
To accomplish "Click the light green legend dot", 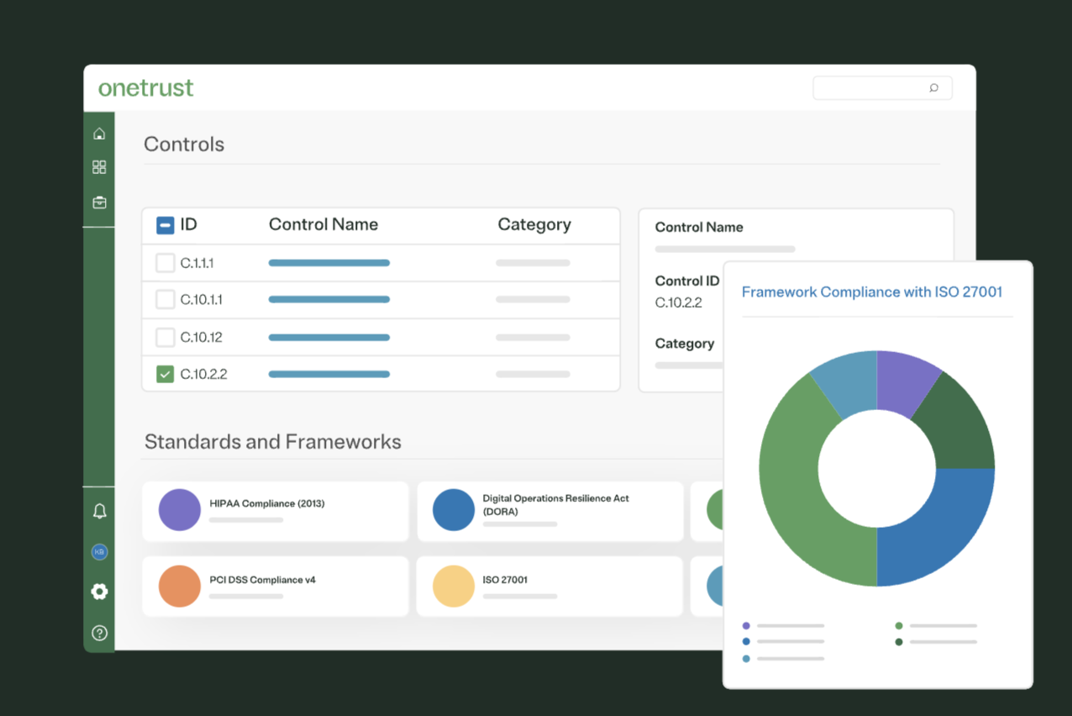I will pyautogui.click(x=899, y=625).
